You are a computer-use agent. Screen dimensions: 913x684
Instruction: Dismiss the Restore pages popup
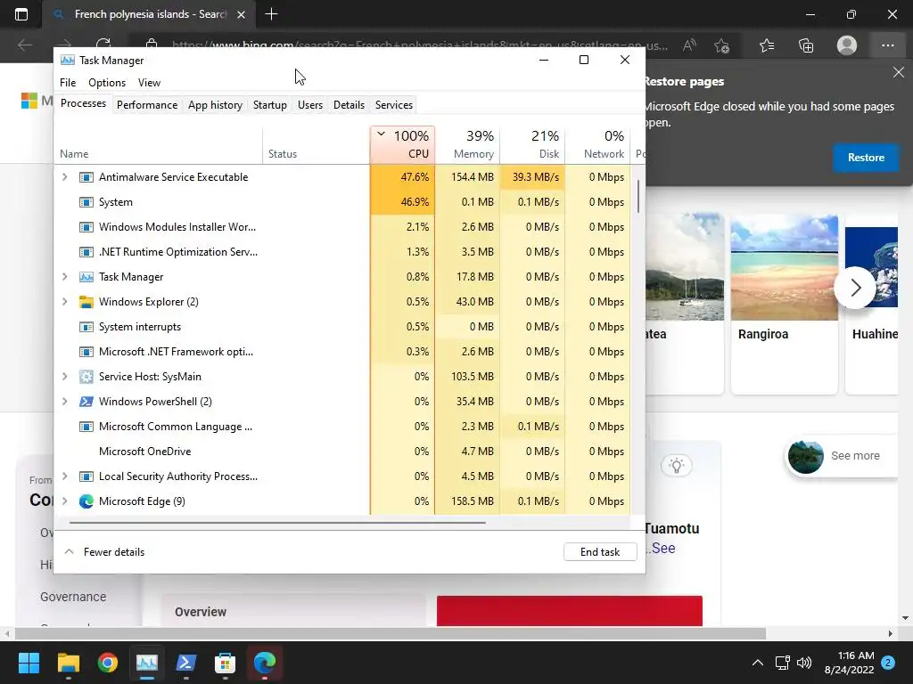tap(899, 73)
